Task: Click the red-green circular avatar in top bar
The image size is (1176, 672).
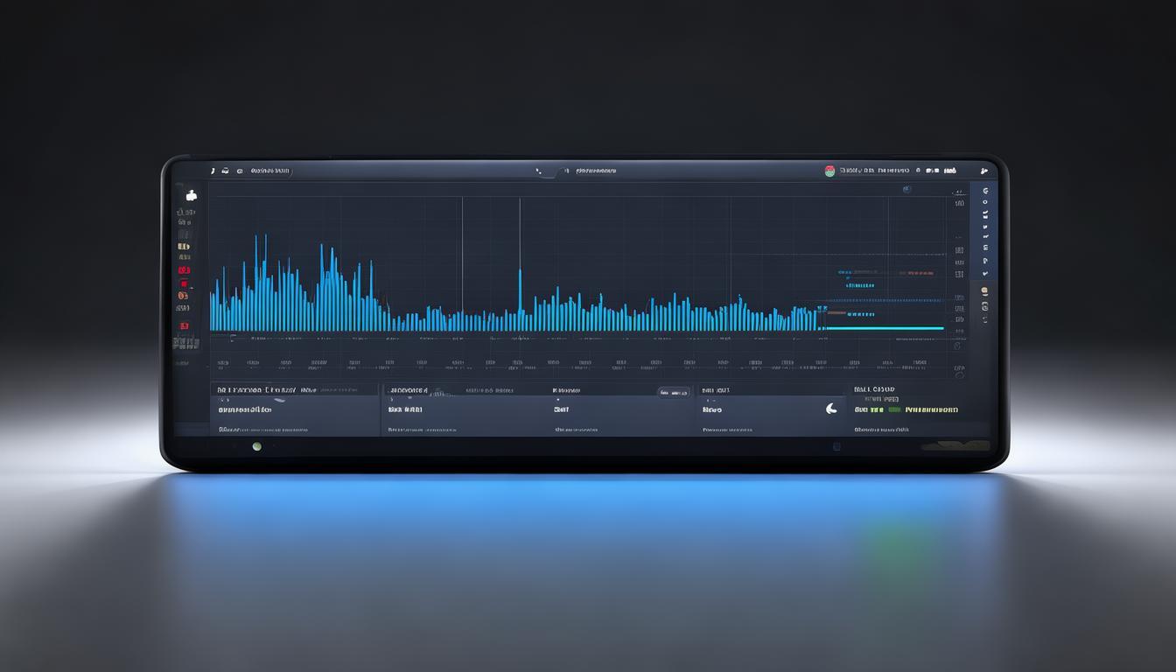Action: point(829,171)
